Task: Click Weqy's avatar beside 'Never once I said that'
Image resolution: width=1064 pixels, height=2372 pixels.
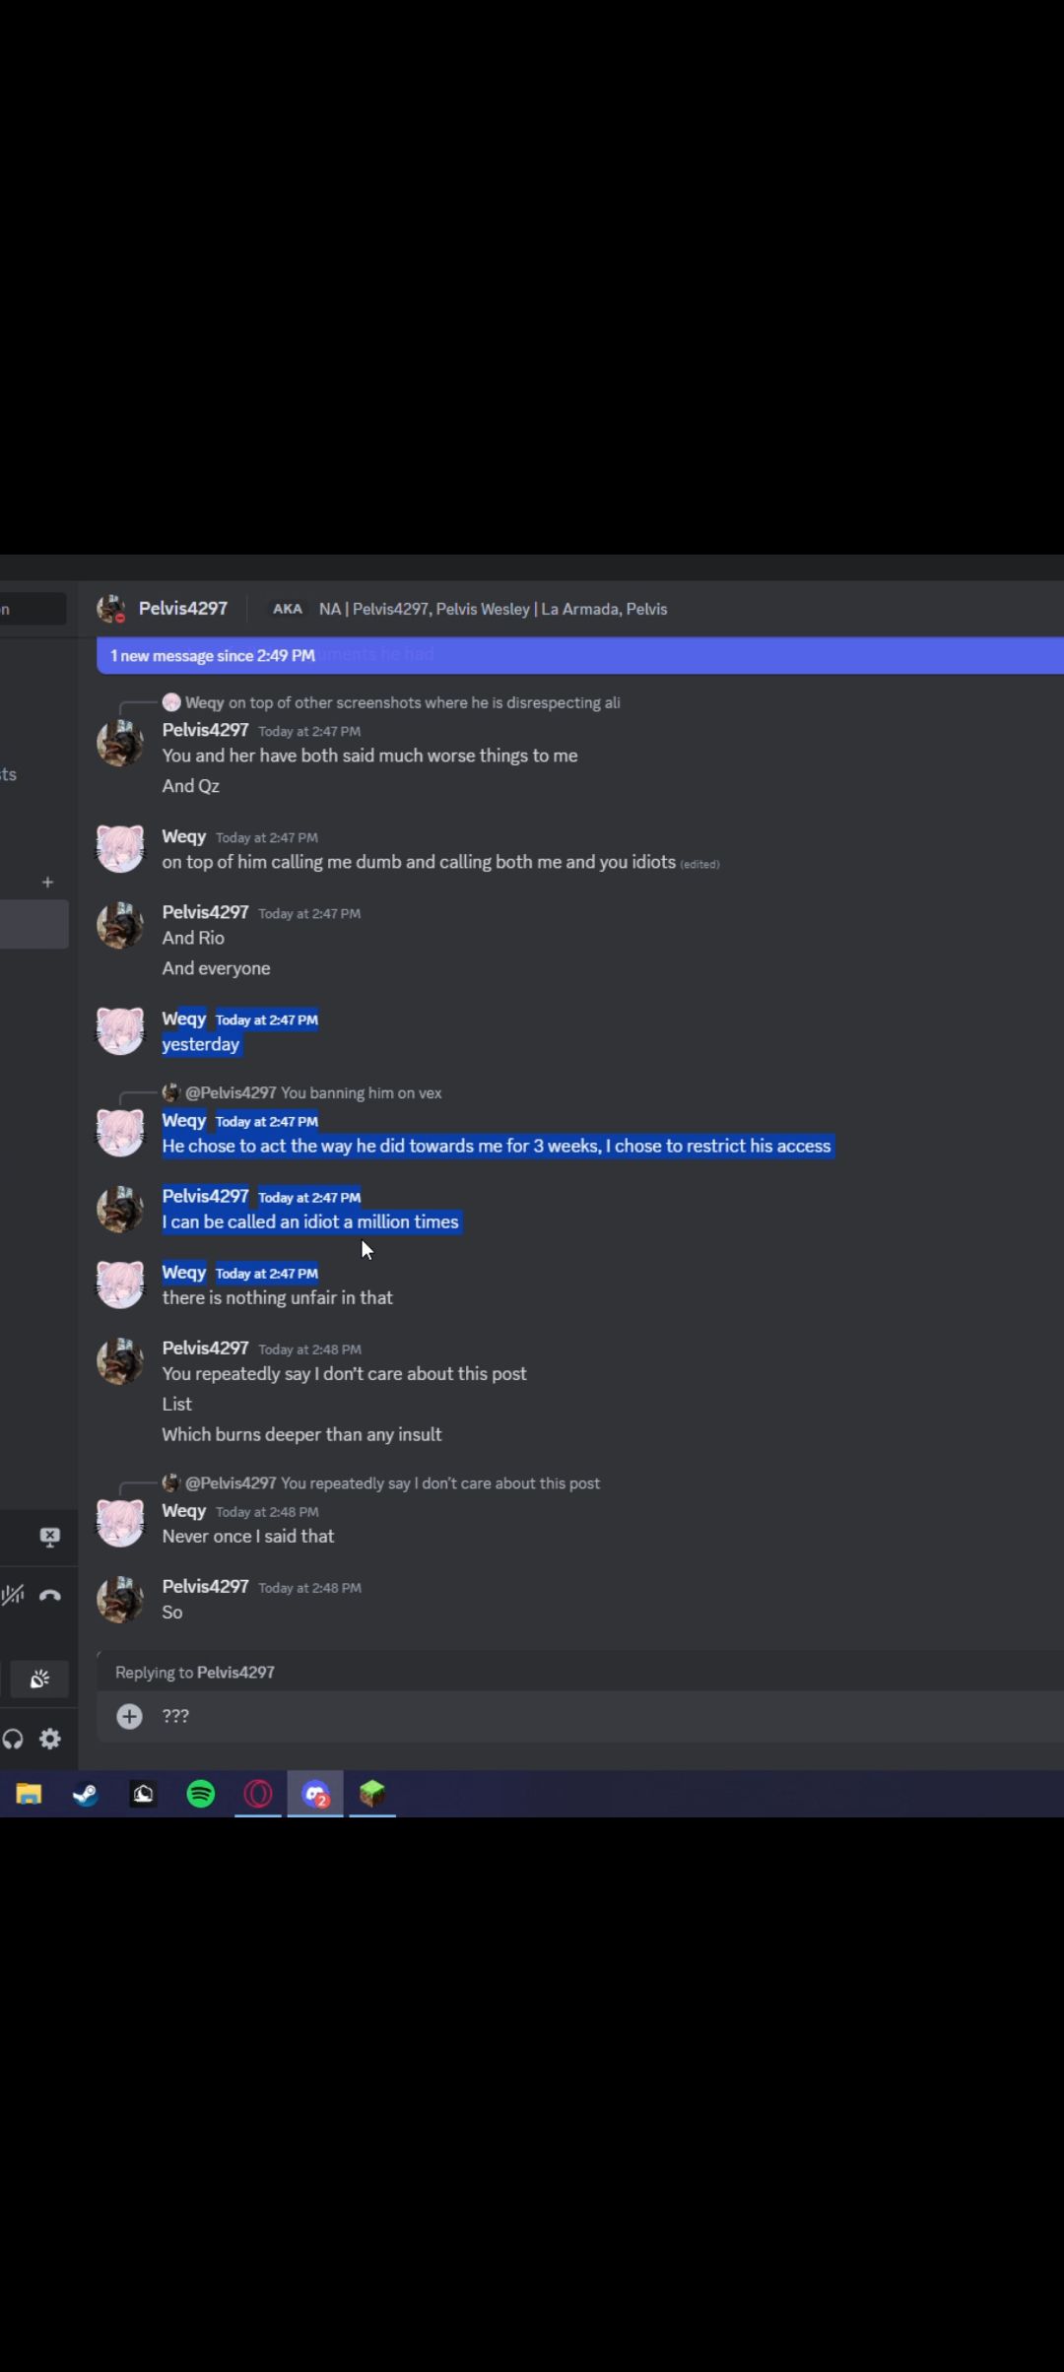Action: (120, 1523)
